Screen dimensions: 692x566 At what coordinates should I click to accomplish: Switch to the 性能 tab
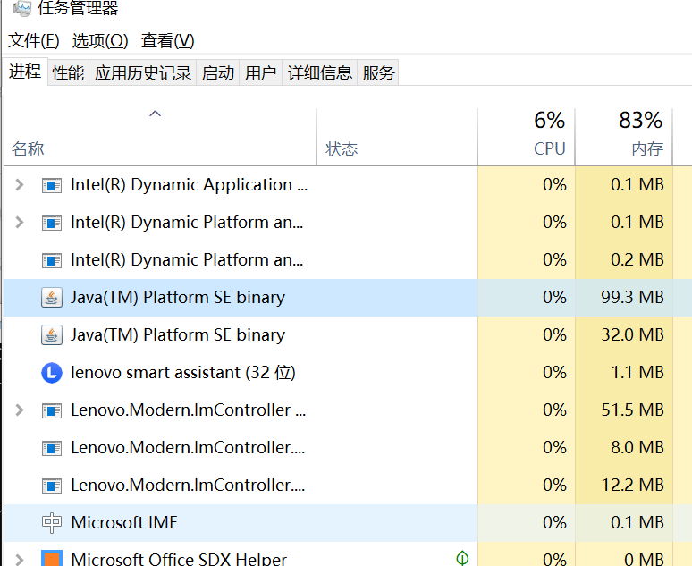[68, 72]
